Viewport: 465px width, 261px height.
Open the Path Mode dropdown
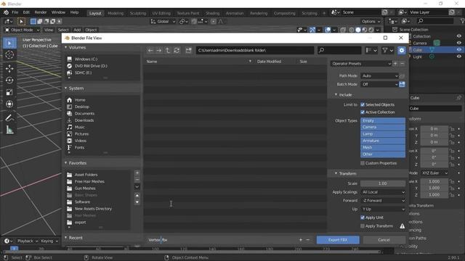pos(379,75)
